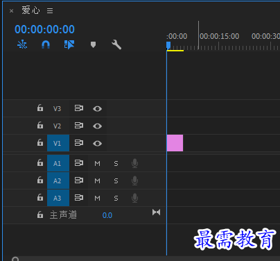
Task: Toggle lock on track A3
Action: point(40,197)
